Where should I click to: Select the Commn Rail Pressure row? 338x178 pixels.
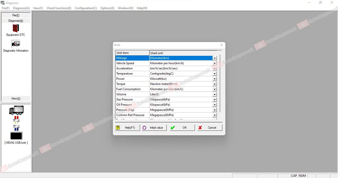[x=166, y=115]
